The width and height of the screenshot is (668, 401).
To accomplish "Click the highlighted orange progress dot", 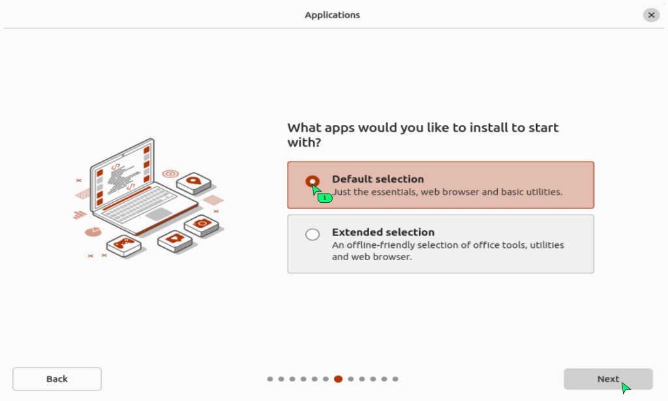I will pos(338,379).
